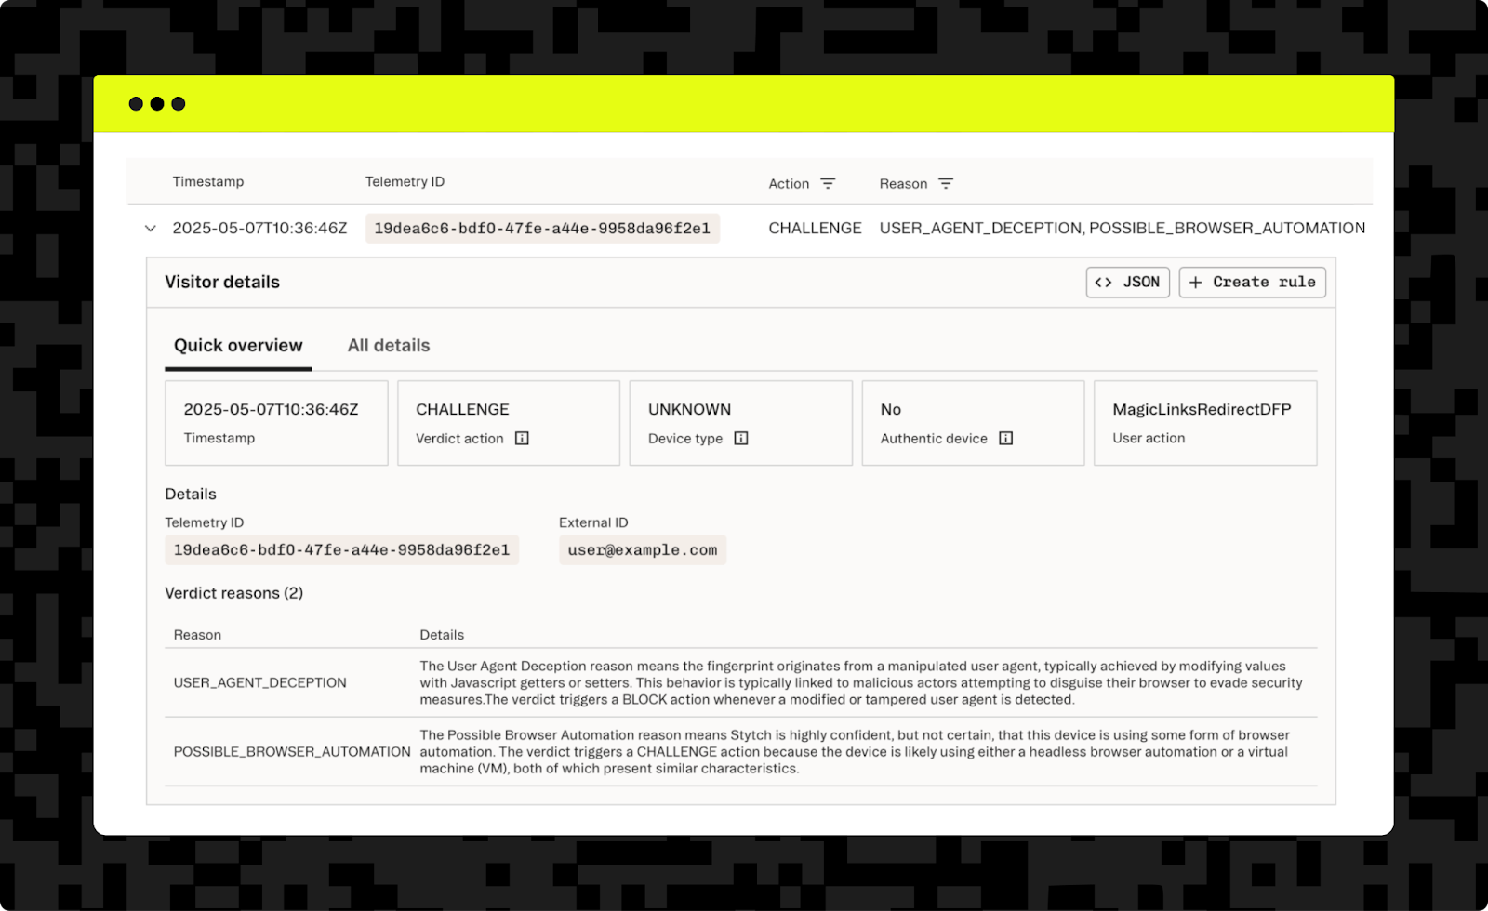Screen dimensions: 1488x911
Task: Click the row's USER_AGENT_DECEPTION, POSSIBLE_BROWSER_AUTOMATION reason cell
Action: (1123, 229)
